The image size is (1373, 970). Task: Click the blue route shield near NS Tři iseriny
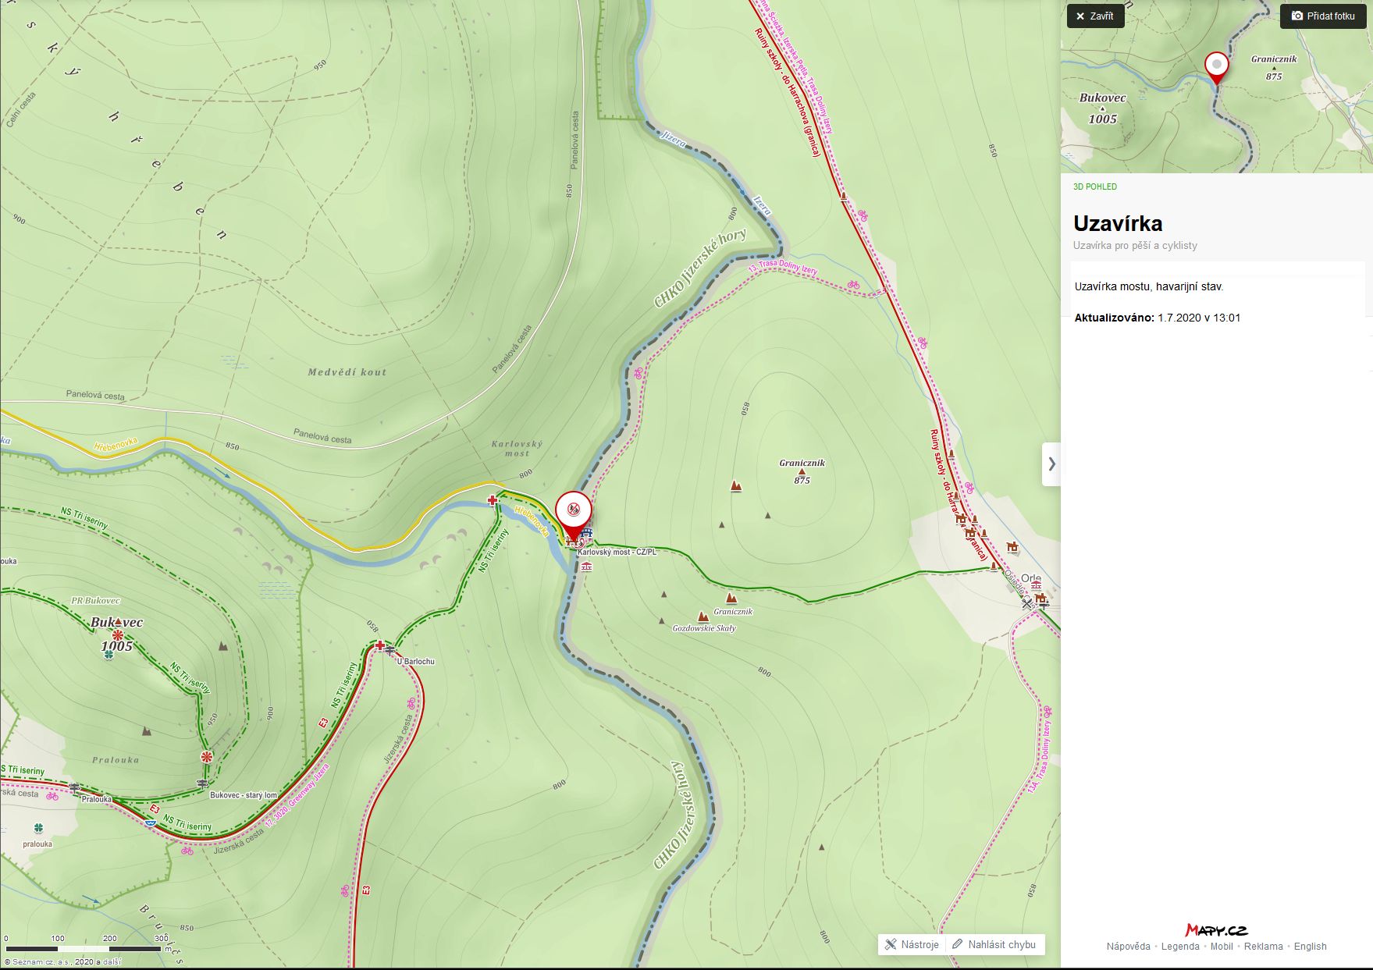click(150, 822)
